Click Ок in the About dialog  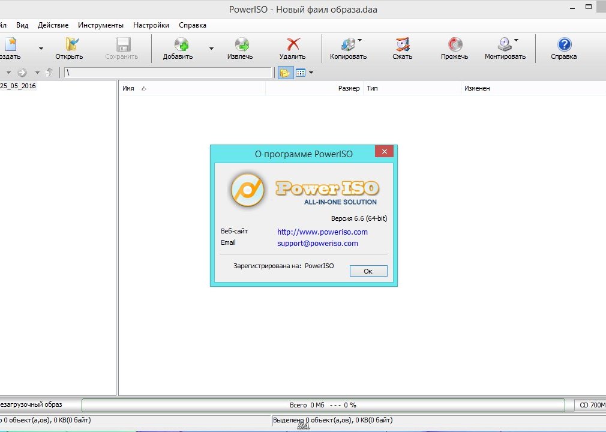point(368,271)
